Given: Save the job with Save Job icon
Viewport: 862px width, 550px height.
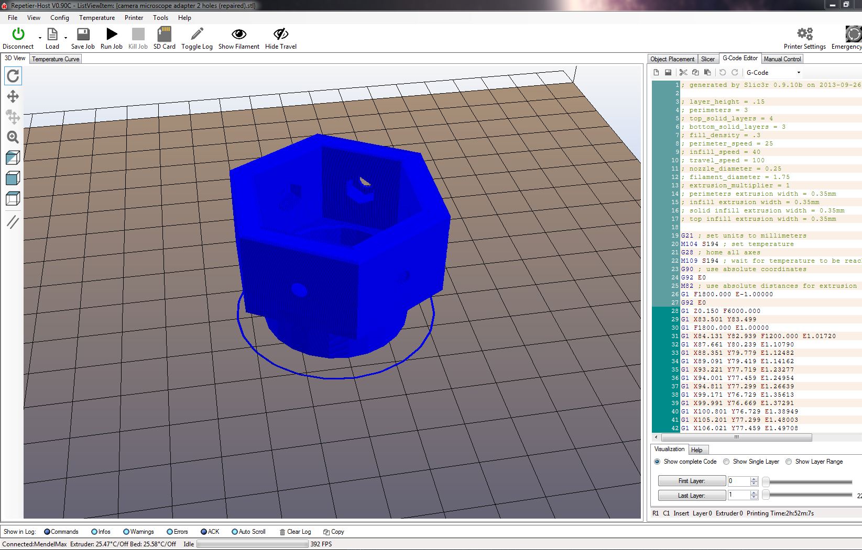Looking at the screenshot, I should click(x=83, y=35).
